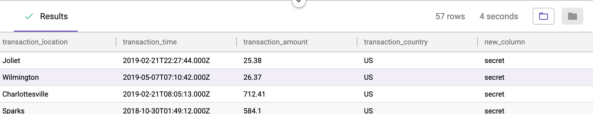Image resolution: width=593 pixels, height=114 pixels.
Task: Click the secret value in Joliet row
Action: 494,61
